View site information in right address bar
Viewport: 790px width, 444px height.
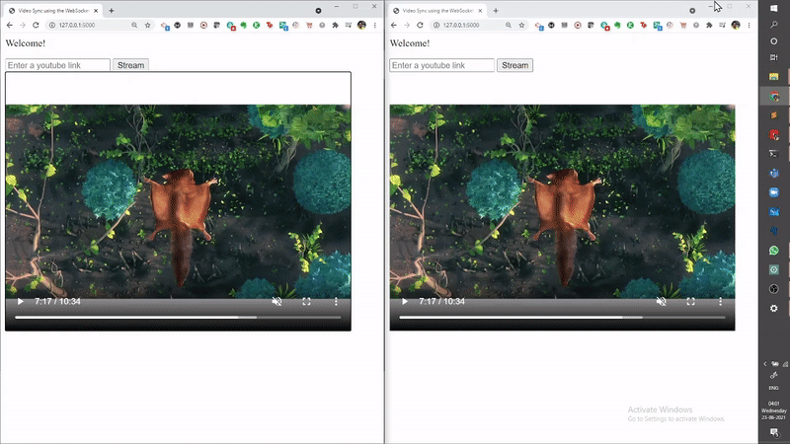pyautogui.click(x=436, y=26)
